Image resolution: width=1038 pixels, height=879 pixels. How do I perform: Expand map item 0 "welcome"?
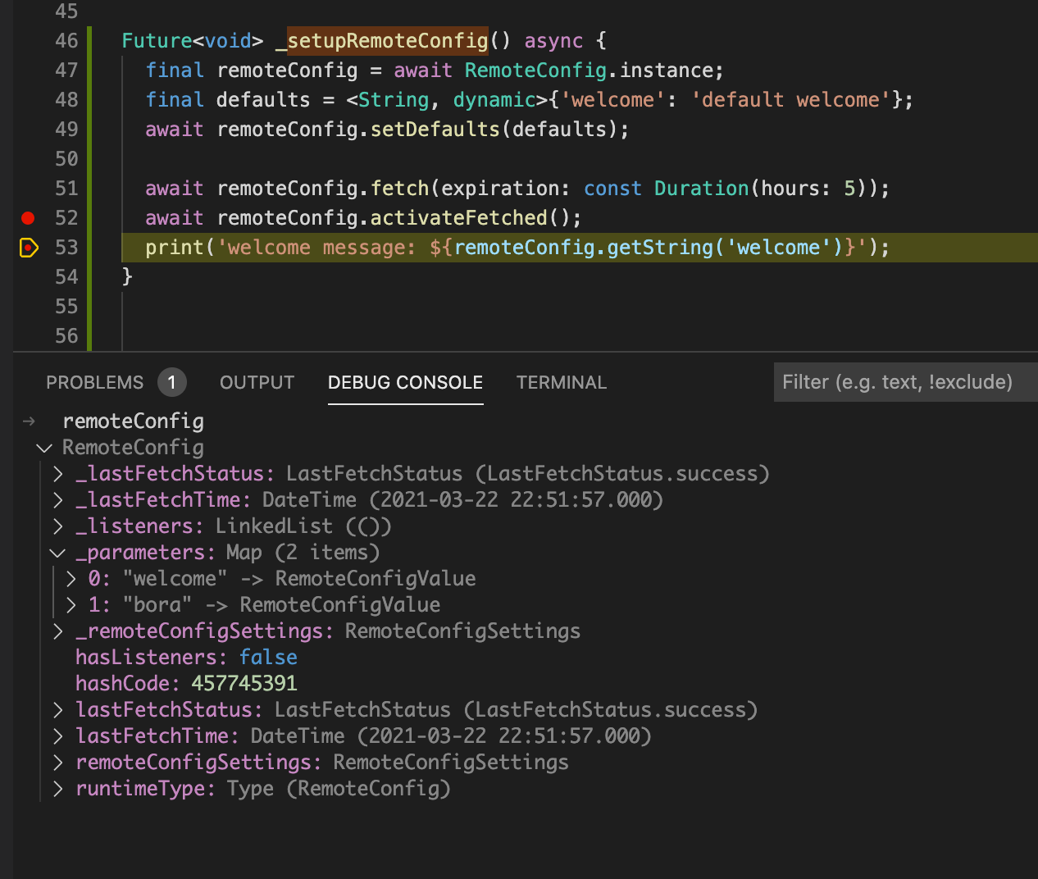pyautogui.click(x=71, y=579)
